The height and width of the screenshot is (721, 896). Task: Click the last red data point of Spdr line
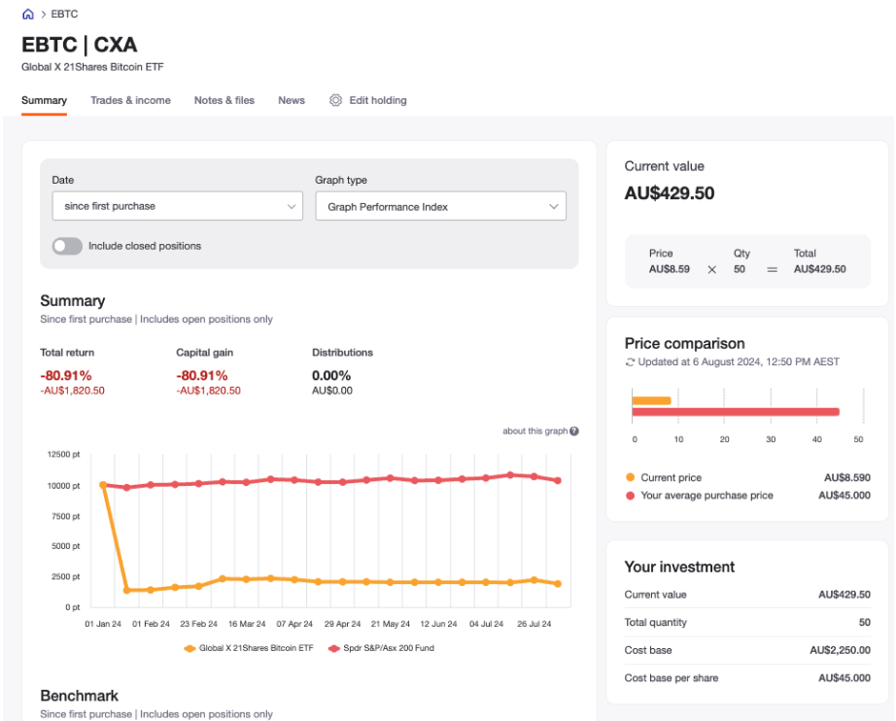(x=558, y=481)
